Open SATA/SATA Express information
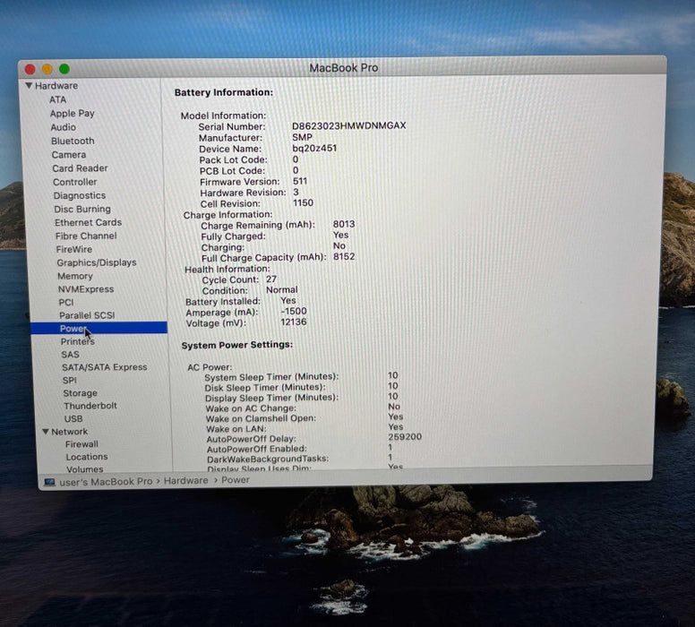 click(105, 367)
